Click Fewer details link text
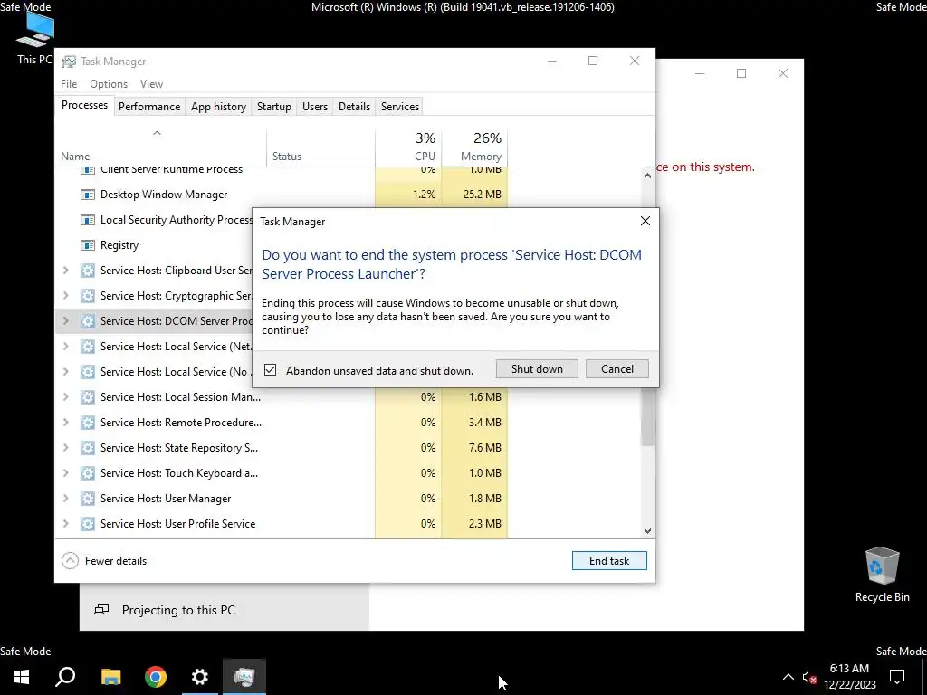Screen dimensions: 927x695 (x=116, y=561)
